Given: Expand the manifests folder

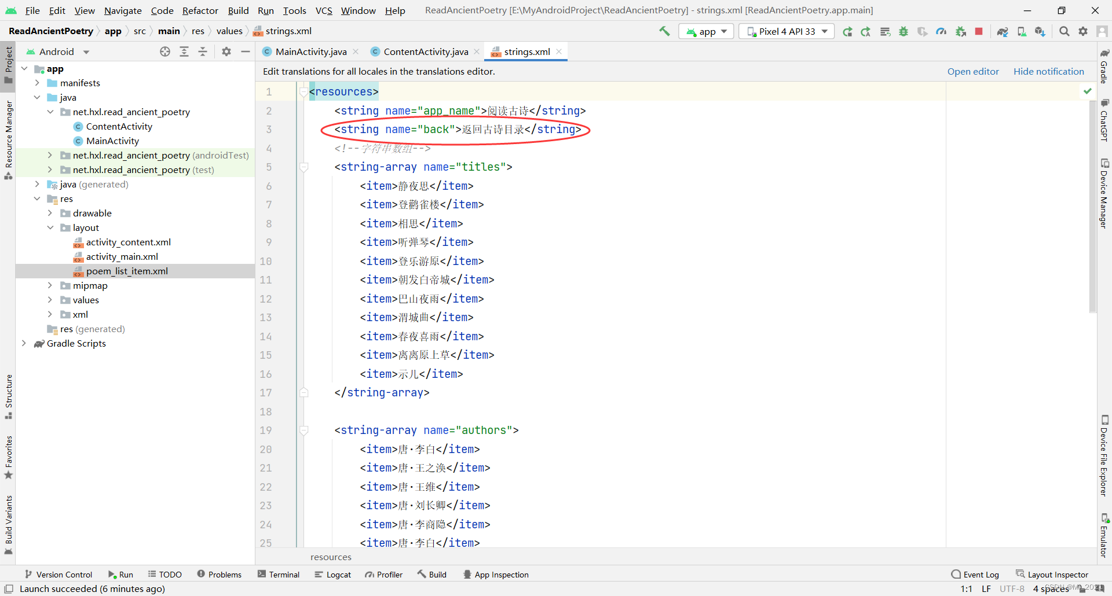Looking at the screenshot, I should (x=37, y=83).
